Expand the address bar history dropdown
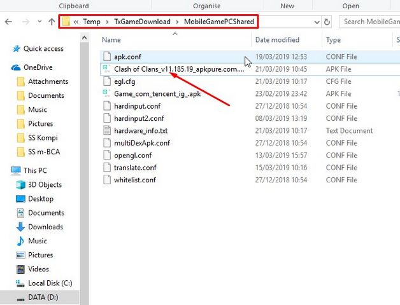This screenshot has height=305, width=400. [x=317, y=22]
